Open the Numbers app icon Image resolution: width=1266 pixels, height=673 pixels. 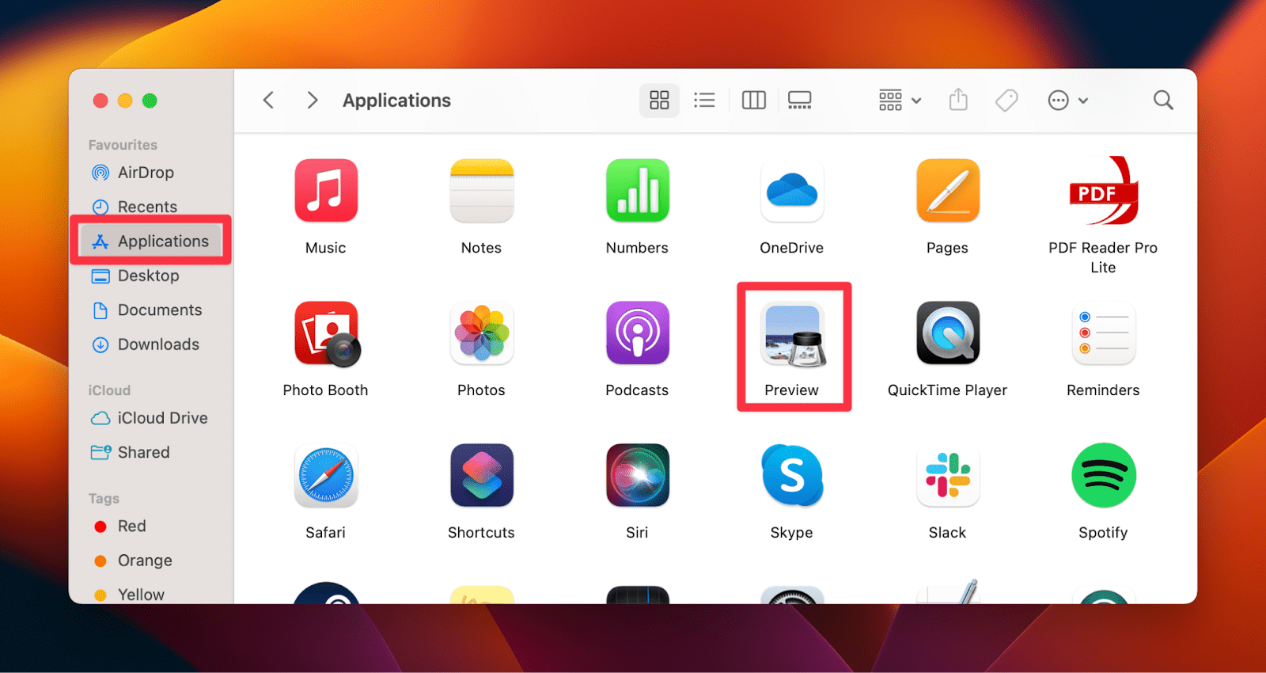638,190
